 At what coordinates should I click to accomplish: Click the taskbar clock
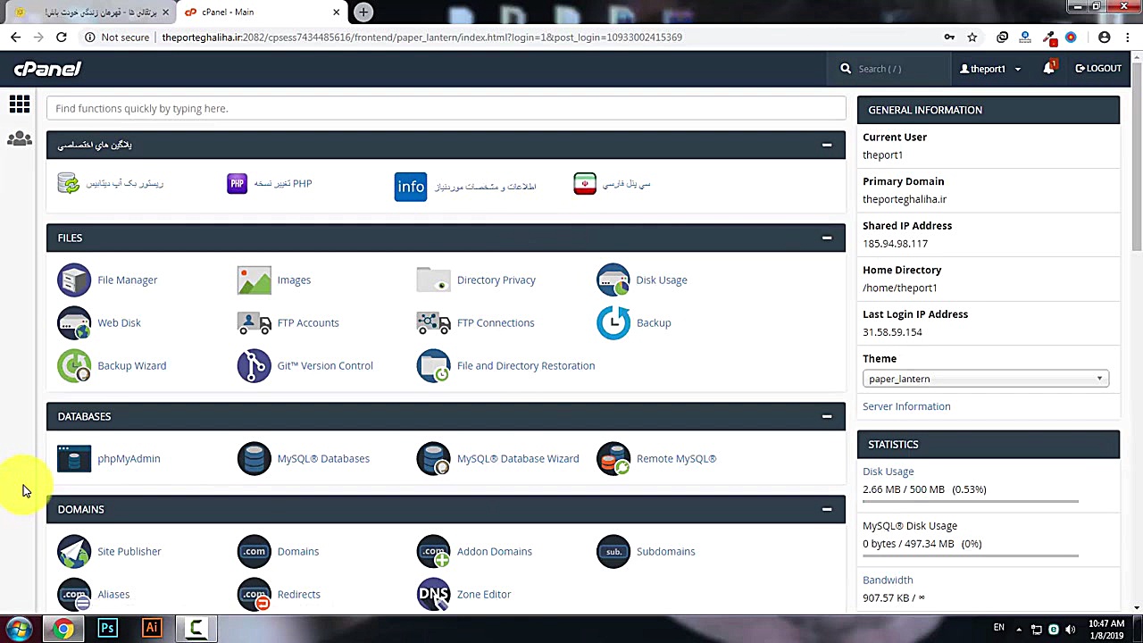click(x=1106, y=630)
